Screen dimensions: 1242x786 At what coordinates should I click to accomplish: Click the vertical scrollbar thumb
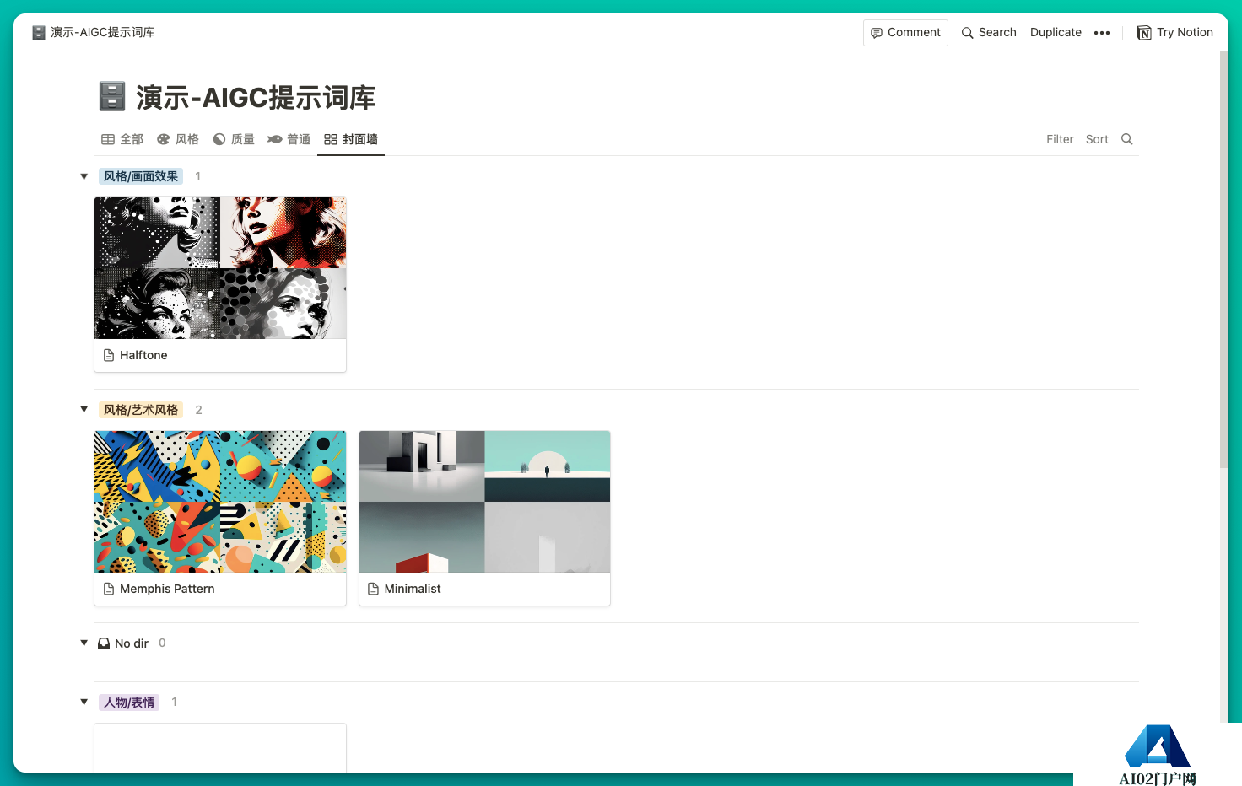(1224, 260)
